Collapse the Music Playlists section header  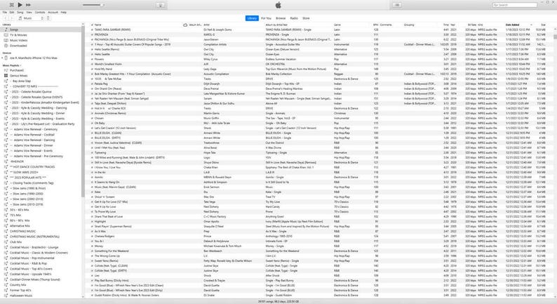11,65
